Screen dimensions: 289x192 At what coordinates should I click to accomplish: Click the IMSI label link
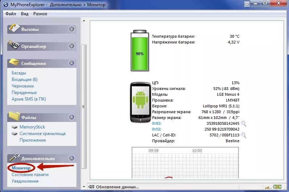tap(156, 129)
